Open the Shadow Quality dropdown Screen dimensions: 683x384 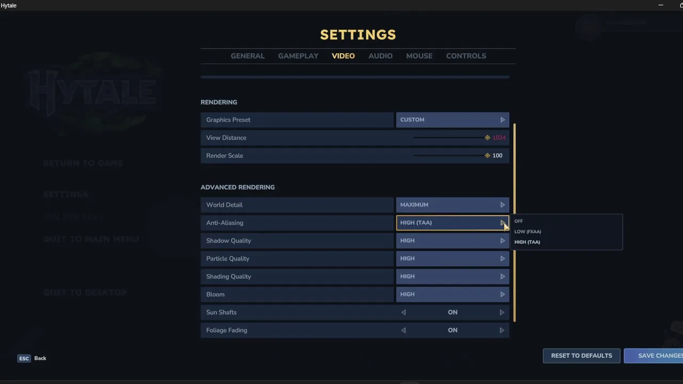[452, 241]
